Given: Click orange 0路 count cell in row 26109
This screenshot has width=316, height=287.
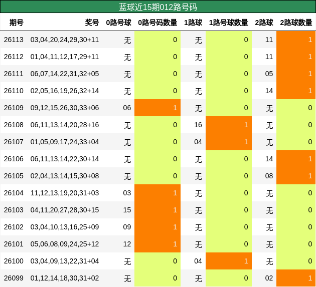Looking at the screenshot, I should pyautogui.click(x=157, y=108).
